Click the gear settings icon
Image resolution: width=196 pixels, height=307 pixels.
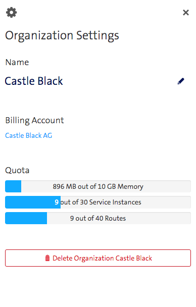[x=11, y=12]
